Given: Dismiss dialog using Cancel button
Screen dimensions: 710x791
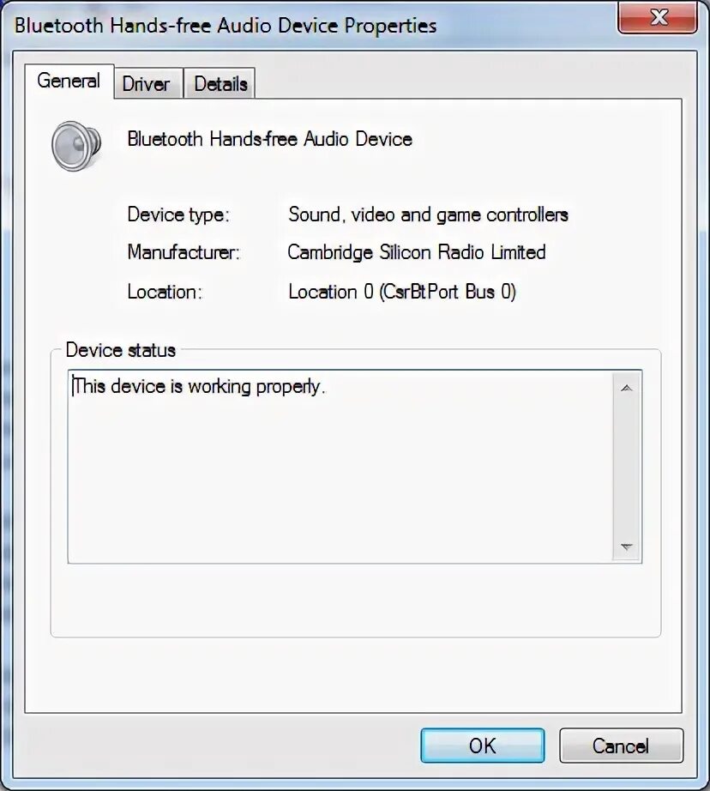Looking at the screenshot, I should pos(621,745).
